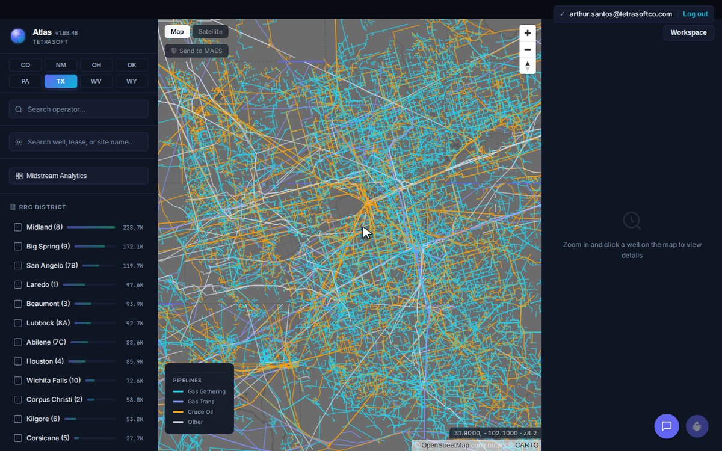Select the OK state tab

coord(132,65)
